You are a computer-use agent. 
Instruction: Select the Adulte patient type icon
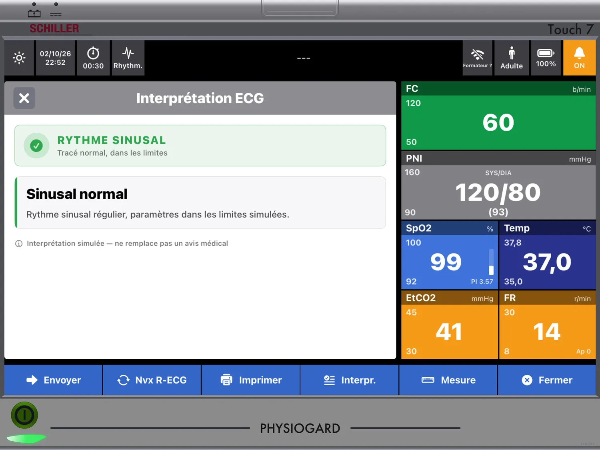tap(512, 58)
